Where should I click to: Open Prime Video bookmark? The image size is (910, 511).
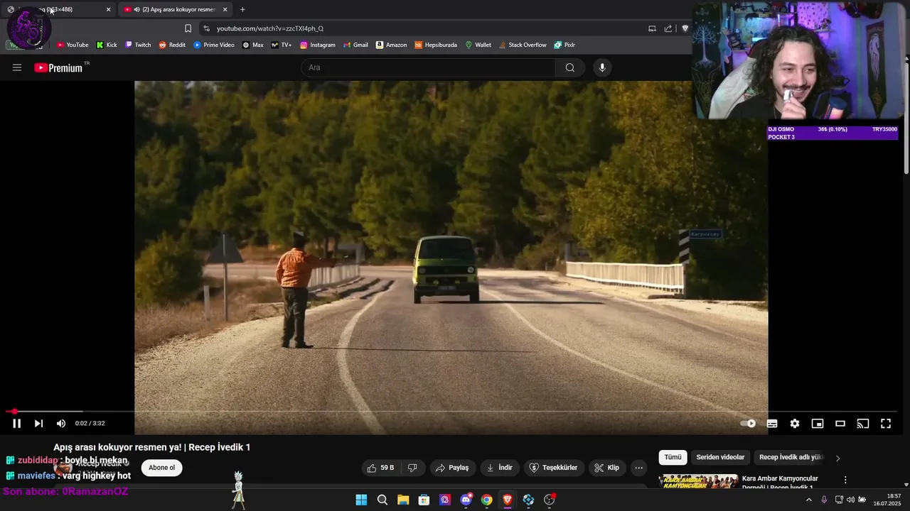pyautogui.click(x=214, y=45)
